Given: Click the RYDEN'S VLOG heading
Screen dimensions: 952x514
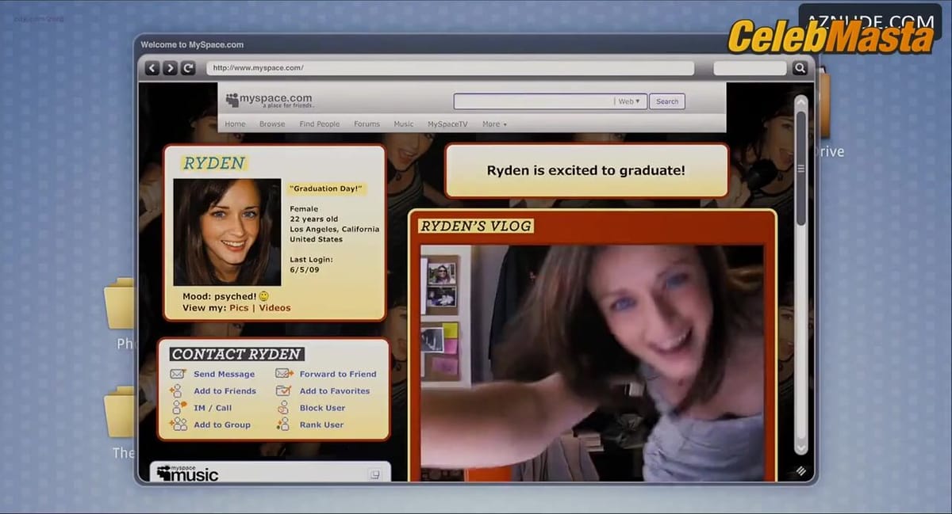Looking at the screenshot, I should pyautogui.click(x=475, y=226).
